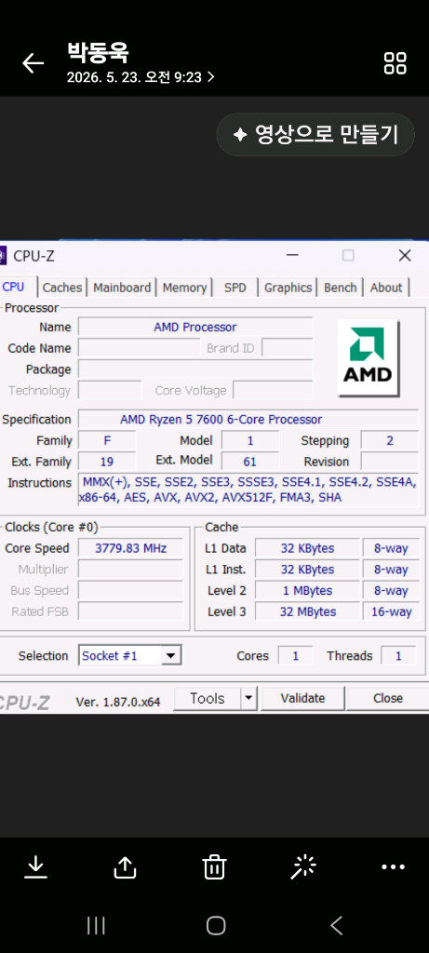Expand the Tools button dropdown arrow
Image resolution: width=429 pixels, height=953 pixels.
point(248,699)
